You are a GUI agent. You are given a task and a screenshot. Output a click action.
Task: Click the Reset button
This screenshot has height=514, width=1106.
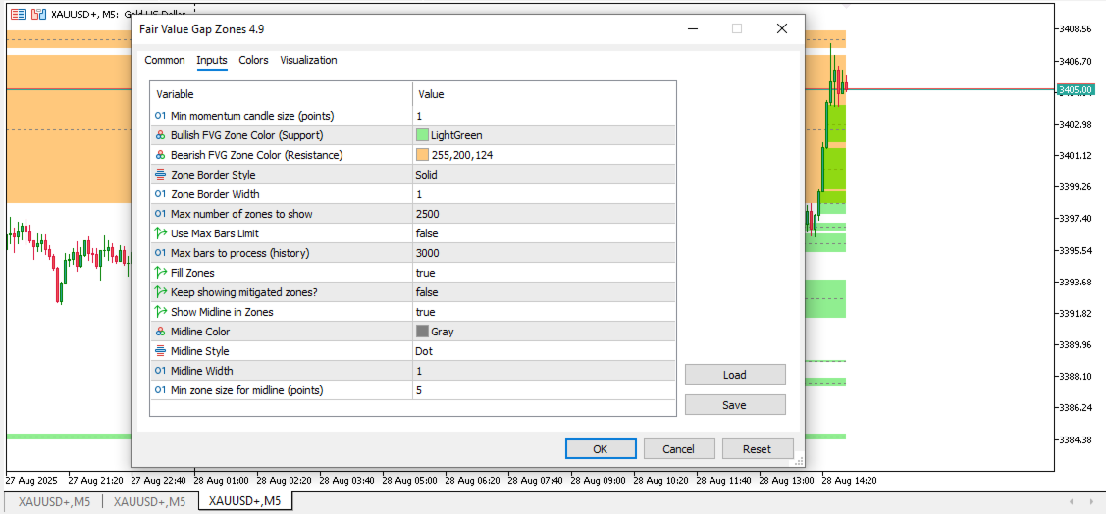757,449
